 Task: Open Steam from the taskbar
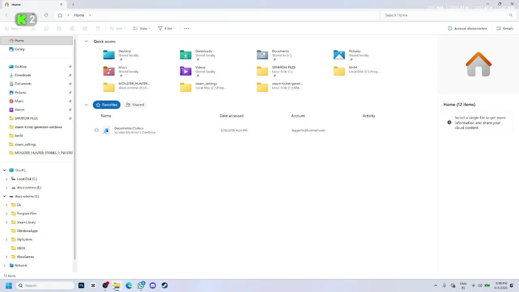164,286
